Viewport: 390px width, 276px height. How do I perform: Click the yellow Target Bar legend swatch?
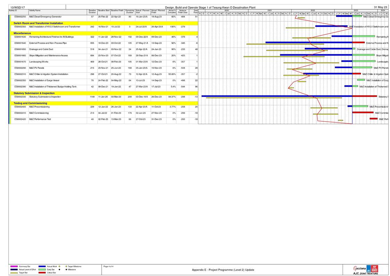click(x=14, y=273)
